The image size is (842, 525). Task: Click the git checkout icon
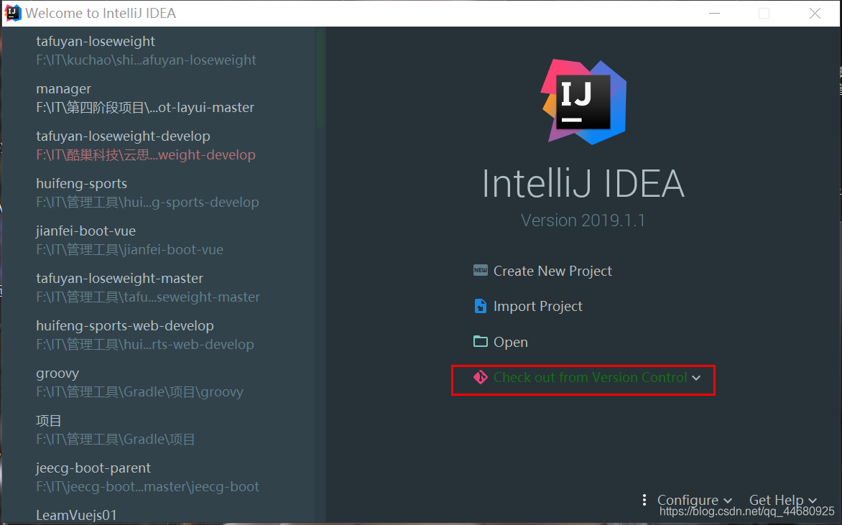point(480,377)
